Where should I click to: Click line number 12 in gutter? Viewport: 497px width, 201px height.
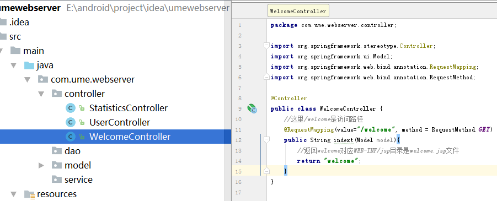239,140
